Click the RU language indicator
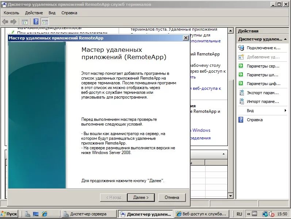Image resolution: width=291 pixels, height=219 pixels. click(239, 214)
